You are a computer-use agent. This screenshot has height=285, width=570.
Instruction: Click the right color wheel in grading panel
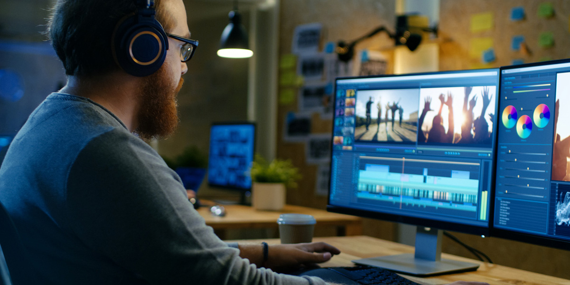pos(541,116)
